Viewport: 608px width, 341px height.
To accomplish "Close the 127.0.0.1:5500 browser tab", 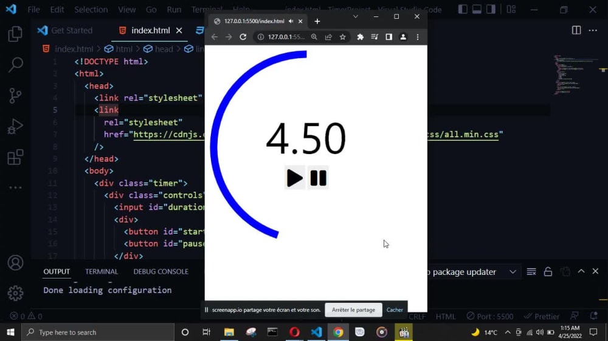I will tap(300, 21).
